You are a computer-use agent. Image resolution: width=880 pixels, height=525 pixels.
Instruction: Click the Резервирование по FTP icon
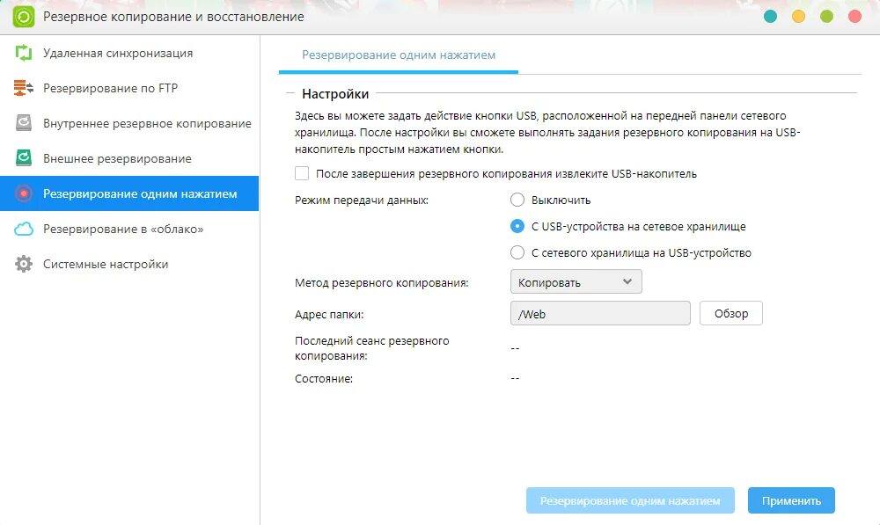point(24,88)
